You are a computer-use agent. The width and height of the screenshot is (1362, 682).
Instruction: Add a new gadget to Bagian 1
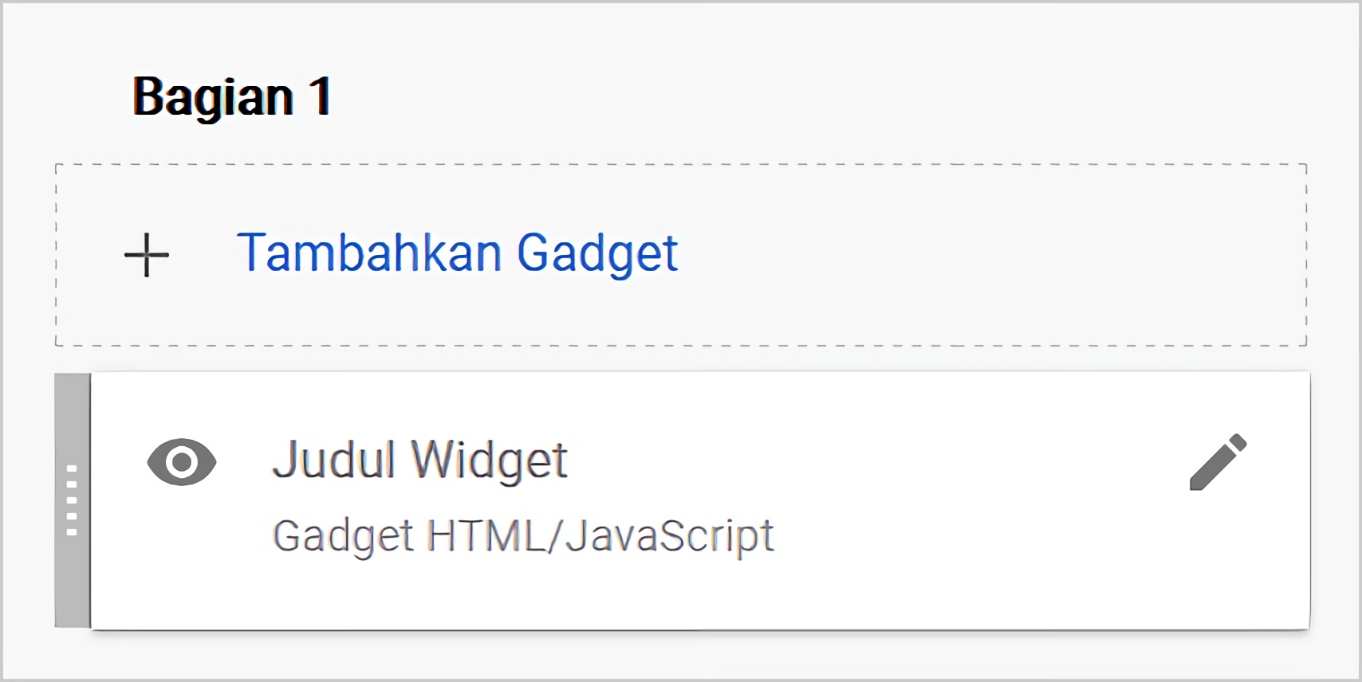point(456,253)
